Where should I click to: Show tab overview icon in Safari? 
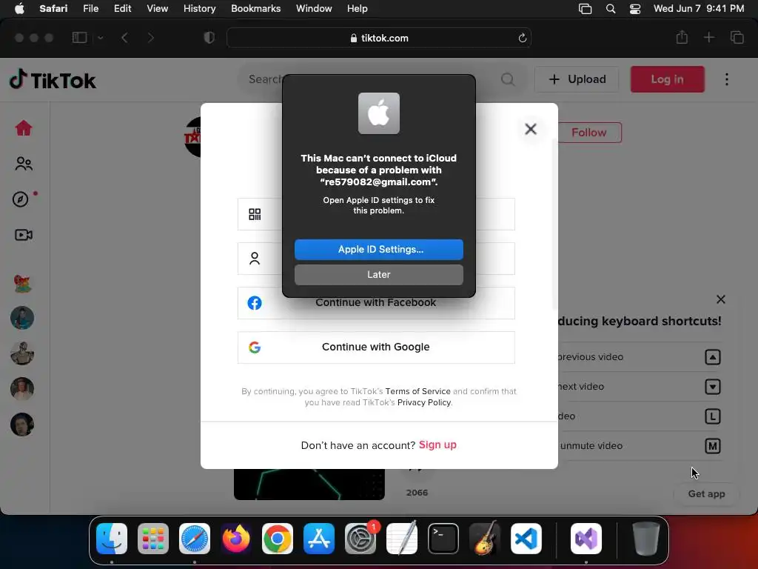pos(737,37)
